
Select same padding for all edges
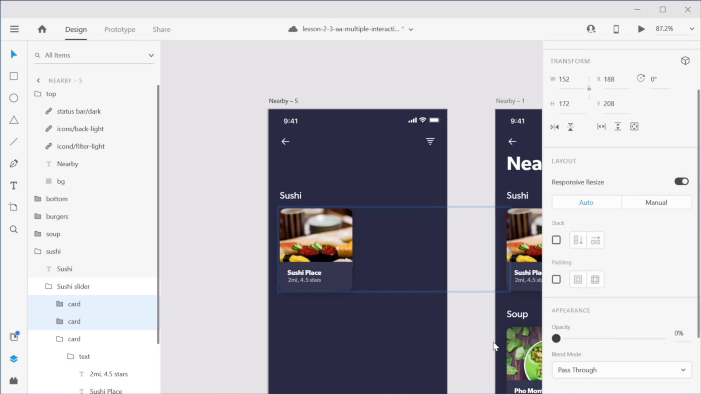pos(578,279)
